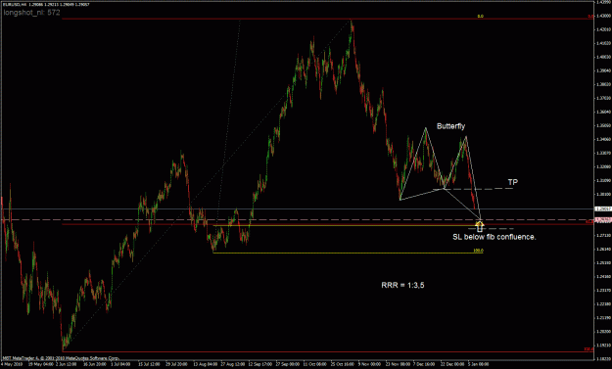Click the '27 Aug 12:00' time axis label
The height and width of the screenshot is (369, 612).
(x=233, y=364)
